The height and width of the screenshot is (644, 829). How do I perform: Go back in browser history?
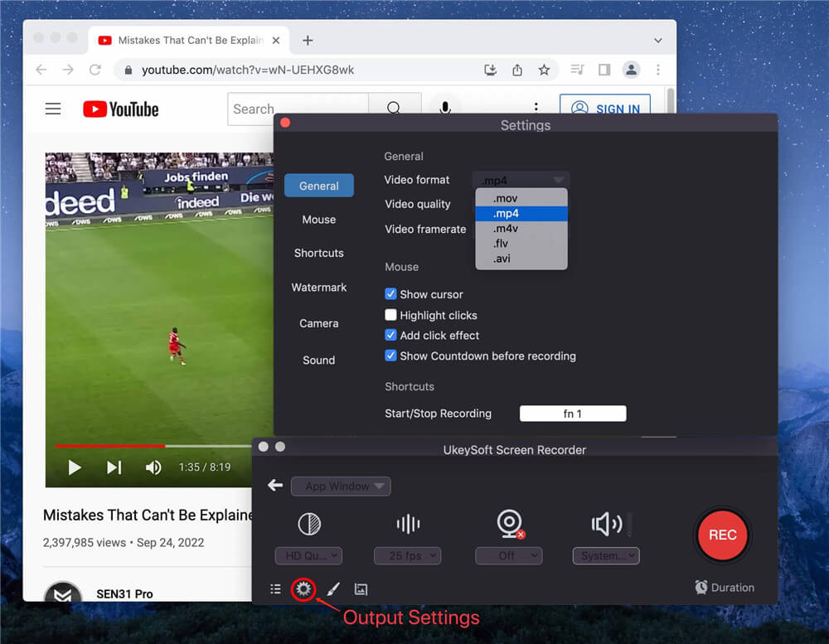tap(41, 70)
